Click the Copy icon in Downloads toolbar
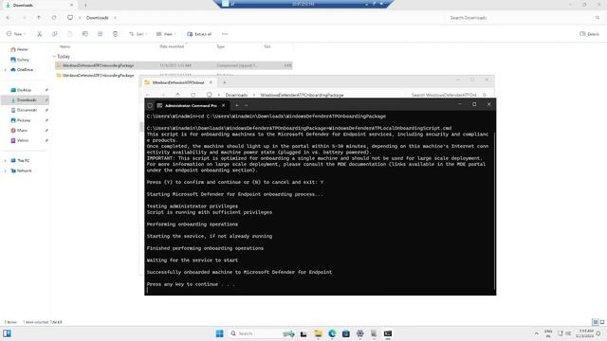The width and height of the screenshot is (607, 341). pyautogui.click(x=55, y=34)
